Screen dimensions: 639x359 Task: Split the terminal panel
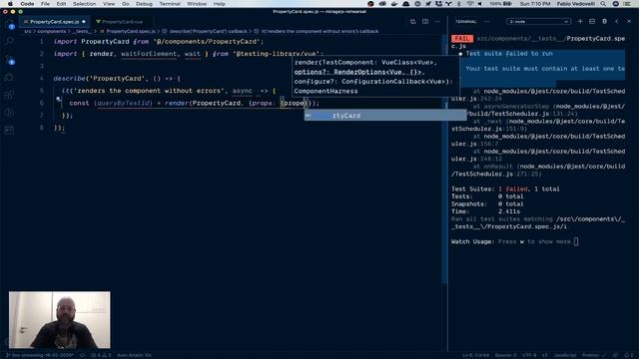592,21
